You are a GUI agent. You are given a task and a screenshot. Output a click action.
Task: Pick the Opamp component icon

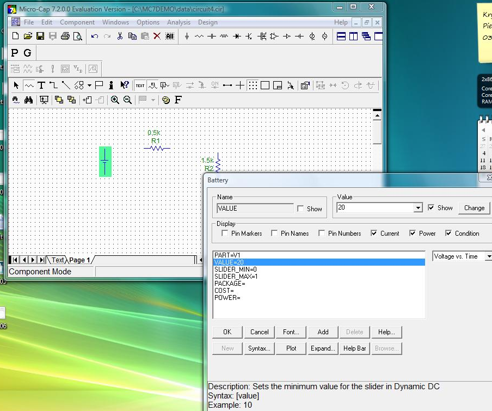(x=274, y=36)
